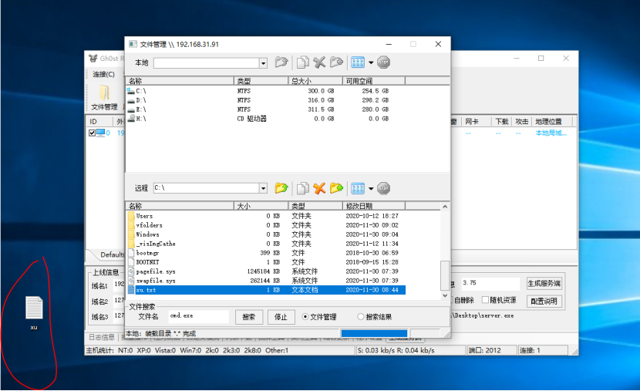Click the 地理位置 column header in Gh0st window
640x391 pixels.
[x=552, y=121]
